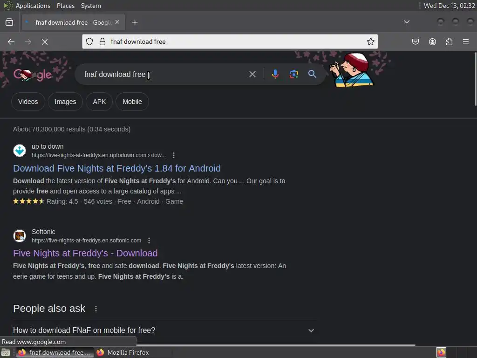Open the System menu

91,6
